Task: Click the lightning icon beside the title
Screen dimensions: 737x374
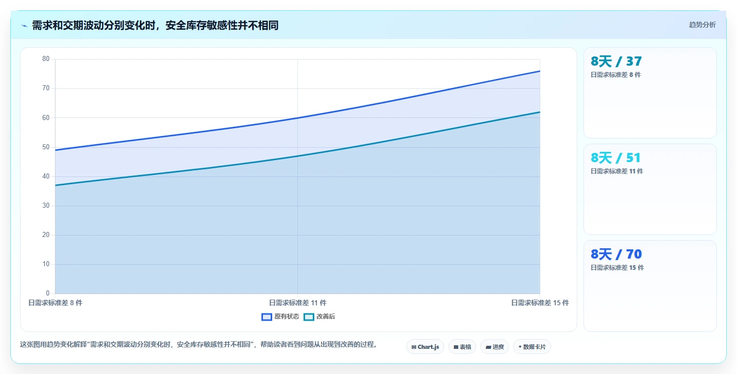Action: click(x=24, y=26)
